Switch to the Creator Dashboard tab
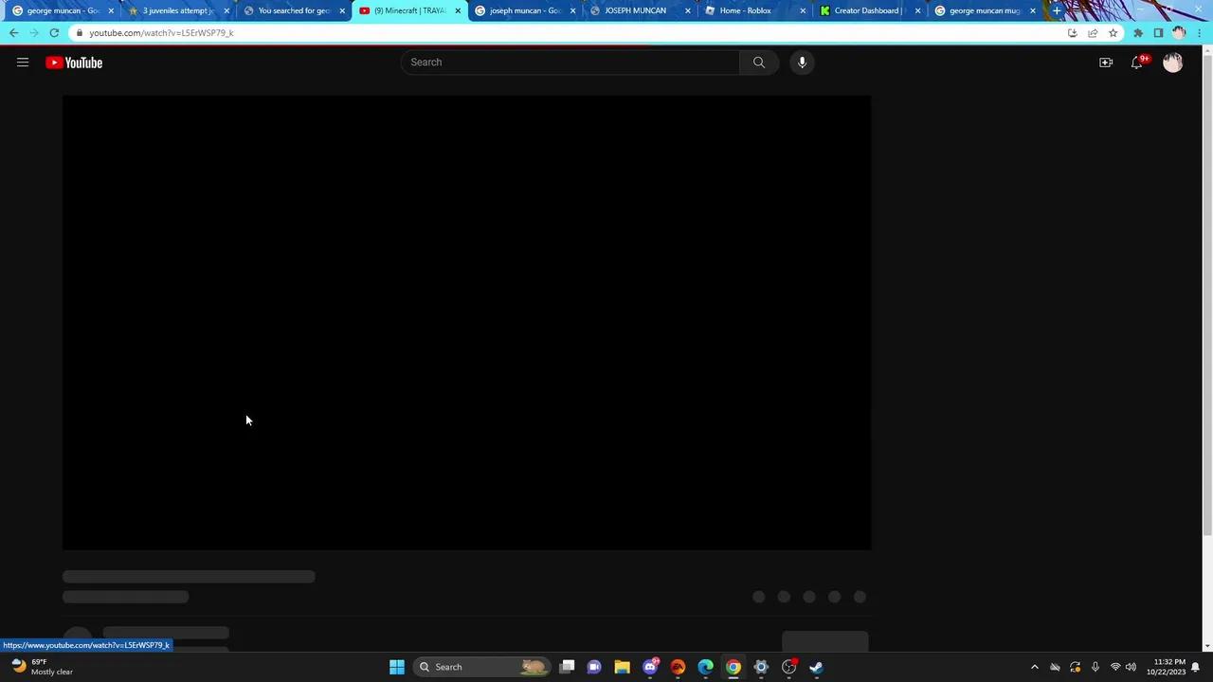1213x682 pixels. tap(864, 10)
